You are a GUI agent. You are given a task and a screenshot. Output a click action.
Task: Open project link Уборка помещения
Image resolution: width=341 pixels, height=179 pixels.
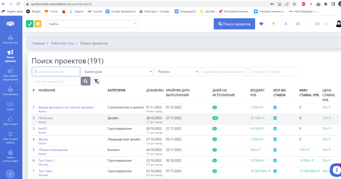coord(53,150)
